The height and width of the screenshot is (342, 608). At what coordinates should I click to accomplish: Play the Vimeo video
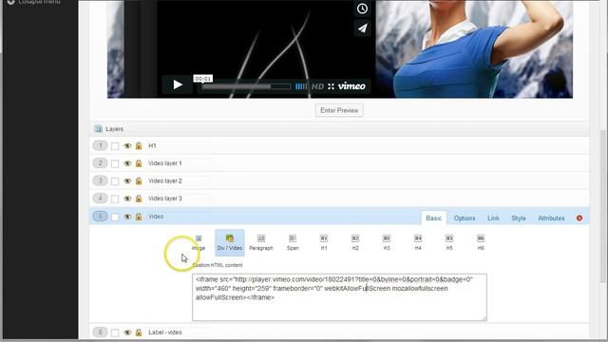178,85
